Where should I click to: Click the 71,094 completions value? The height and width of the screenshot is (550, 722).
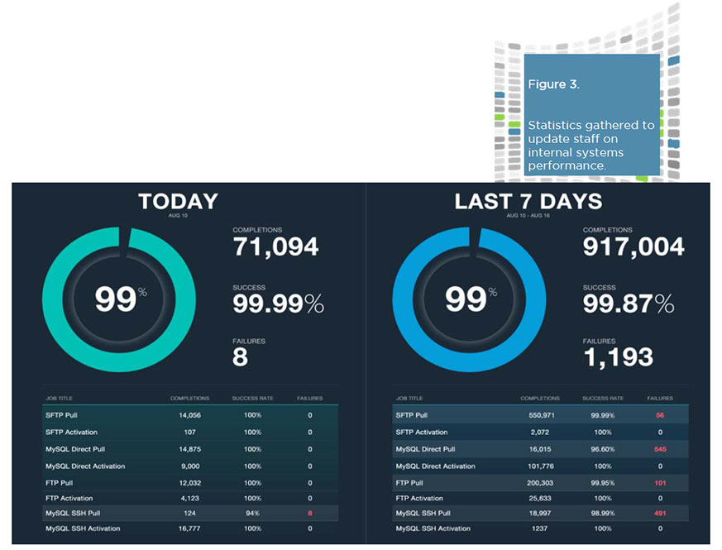[275, 246]
